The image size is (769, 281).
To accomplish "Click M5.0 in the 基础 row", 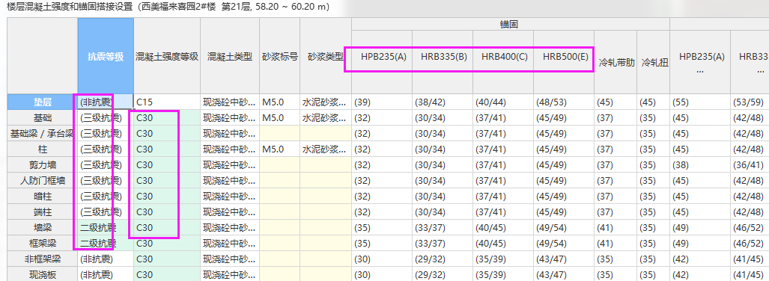I will 280,118.
